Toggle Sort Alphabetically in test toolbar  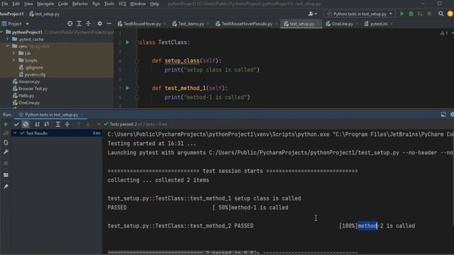point(37,125)
